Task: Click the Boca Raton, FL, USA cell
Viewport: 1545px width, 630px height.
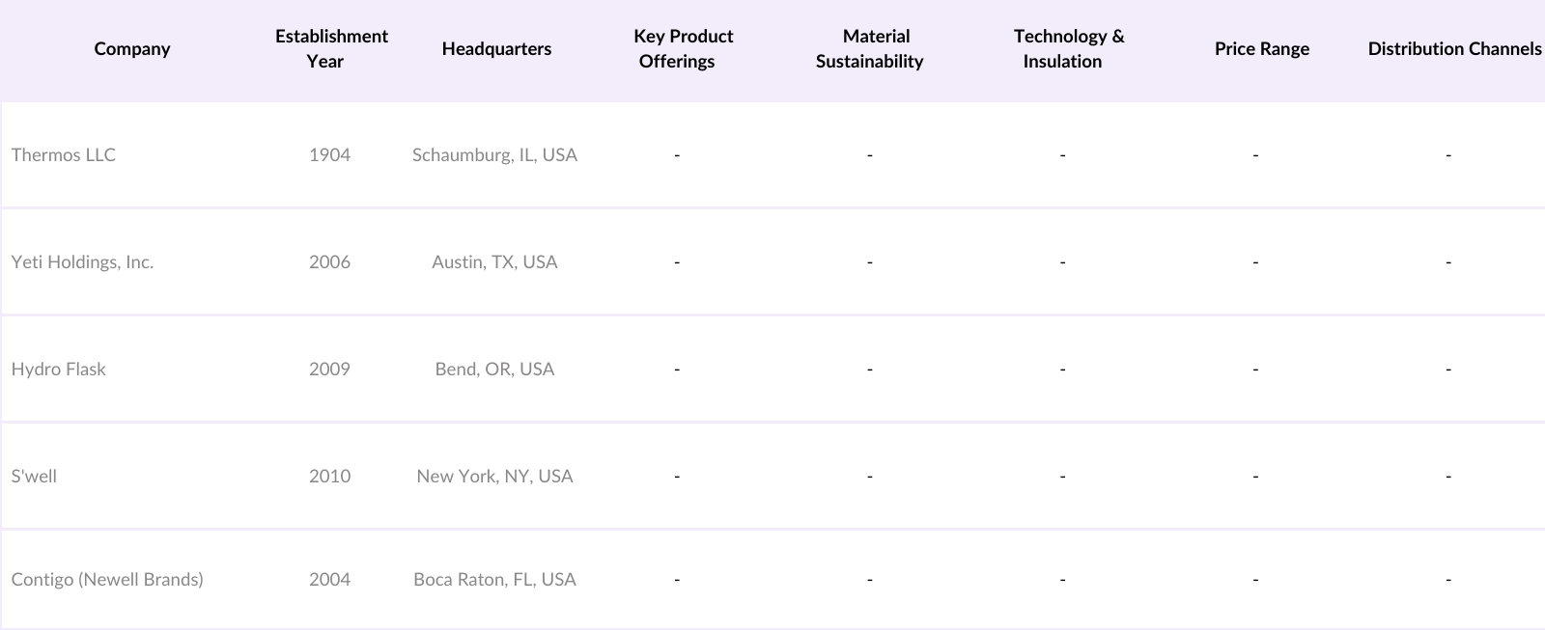Action: pos(494,580)
